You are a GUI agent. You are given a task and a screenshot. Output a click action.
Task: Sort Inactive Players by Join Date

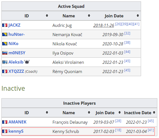119,112
